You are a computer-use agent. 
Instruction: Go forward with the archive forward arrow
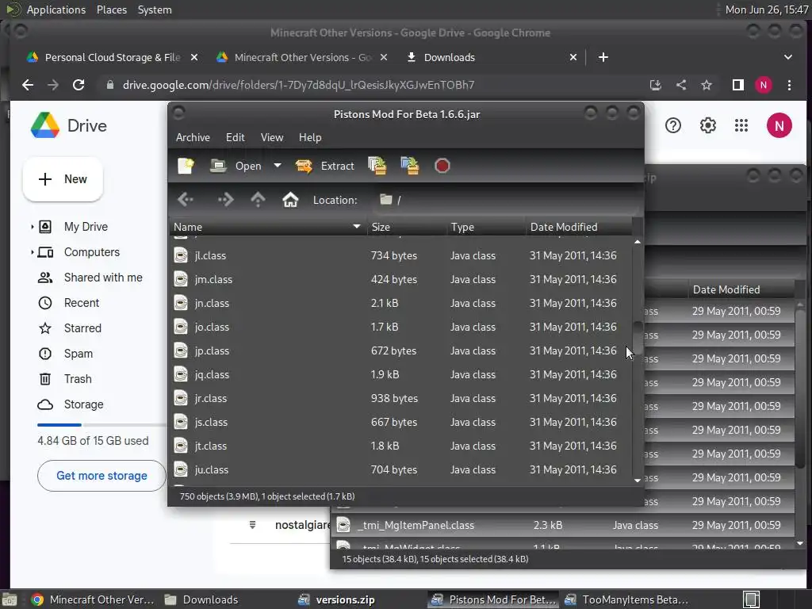coord(226,200)
